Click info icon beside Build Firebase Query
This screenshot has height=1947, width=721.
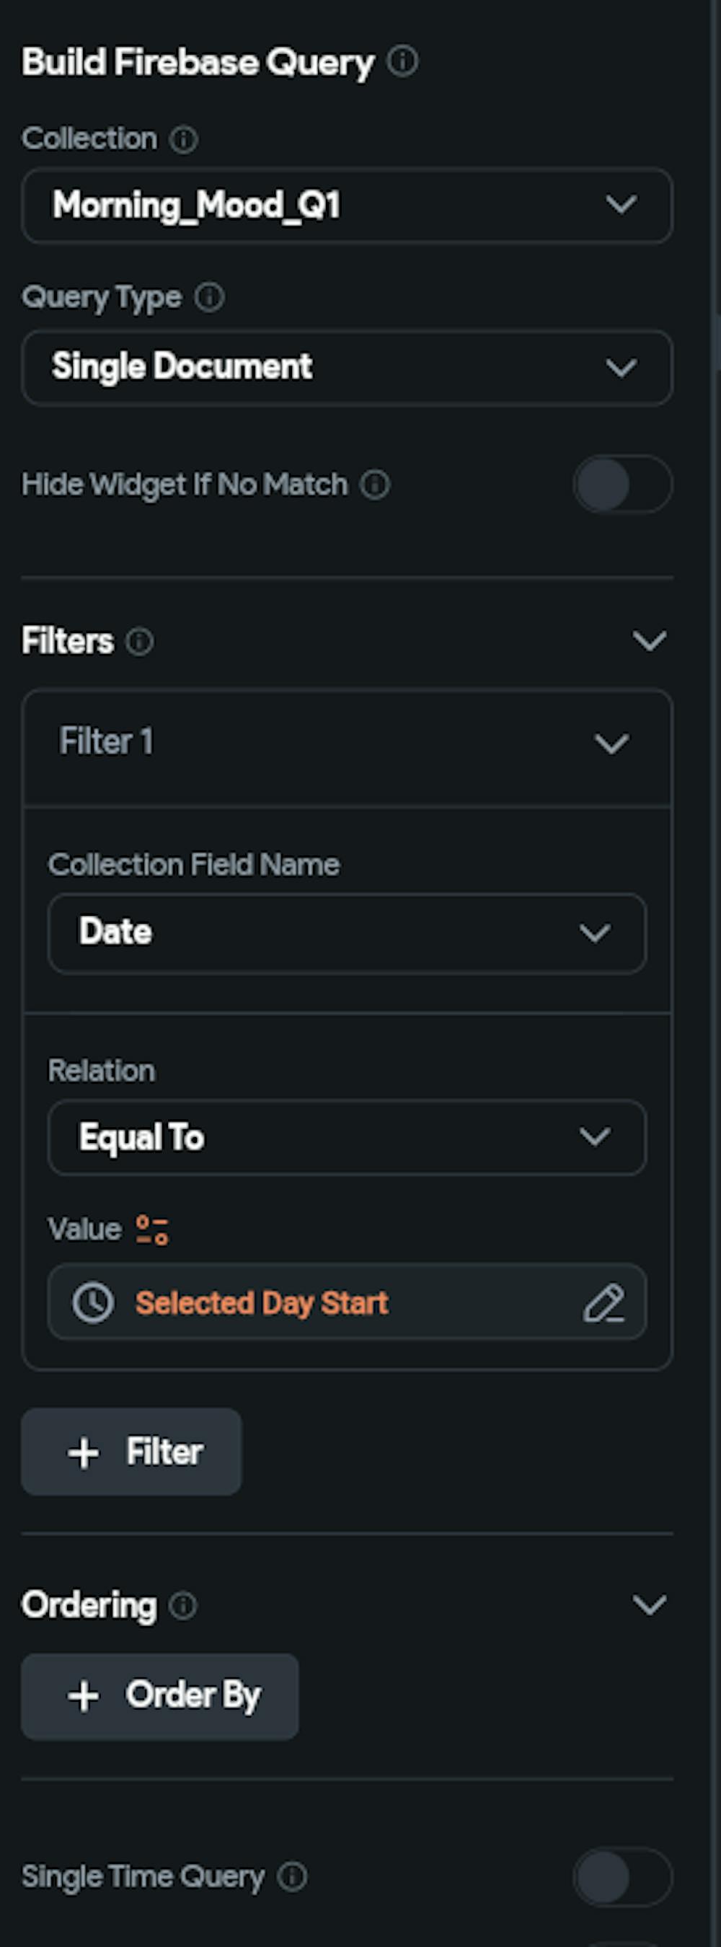402,61
